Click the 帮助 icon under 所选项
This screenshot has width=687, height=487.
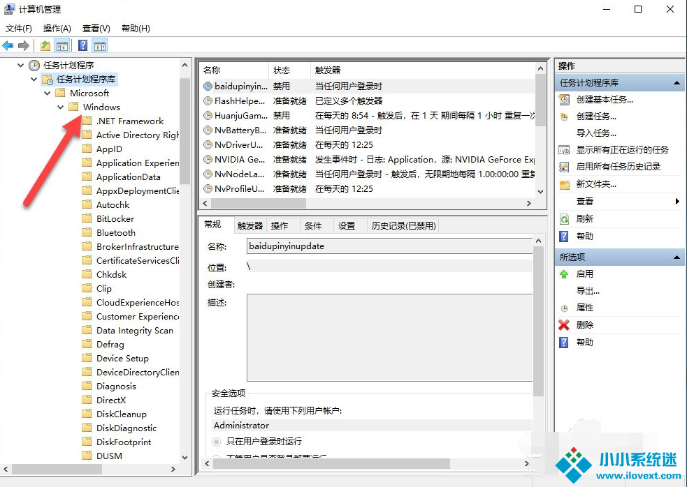click(x=564, y=342)
